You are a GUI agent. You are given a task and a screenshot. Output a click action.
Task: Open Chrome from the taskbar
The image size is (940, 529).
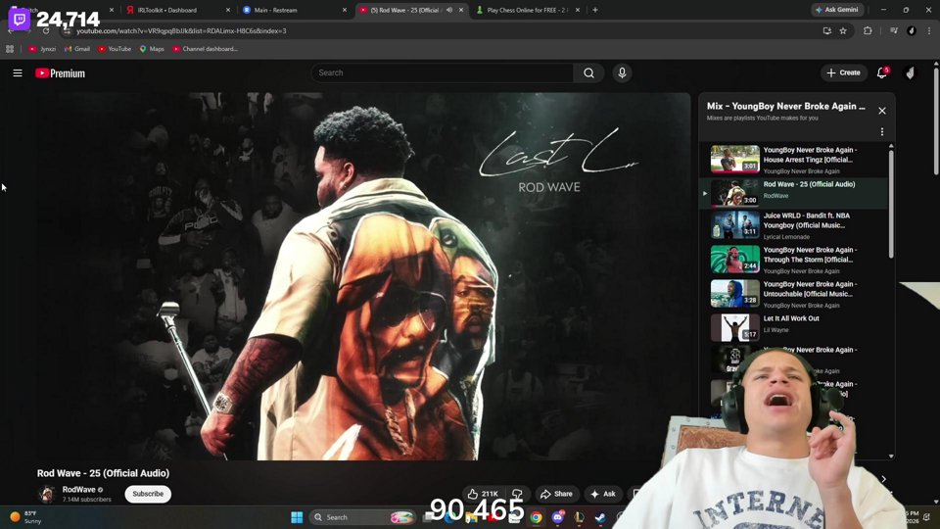click(x=536, y=517)
